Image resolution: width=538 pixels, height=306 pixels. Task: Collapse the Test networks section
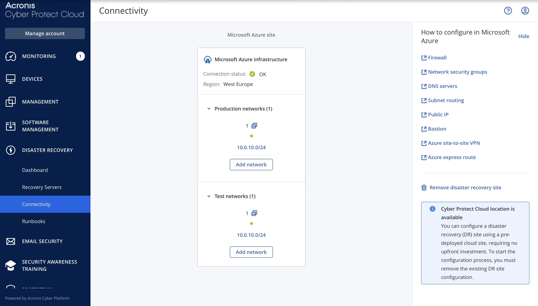[x=209, y=196]
